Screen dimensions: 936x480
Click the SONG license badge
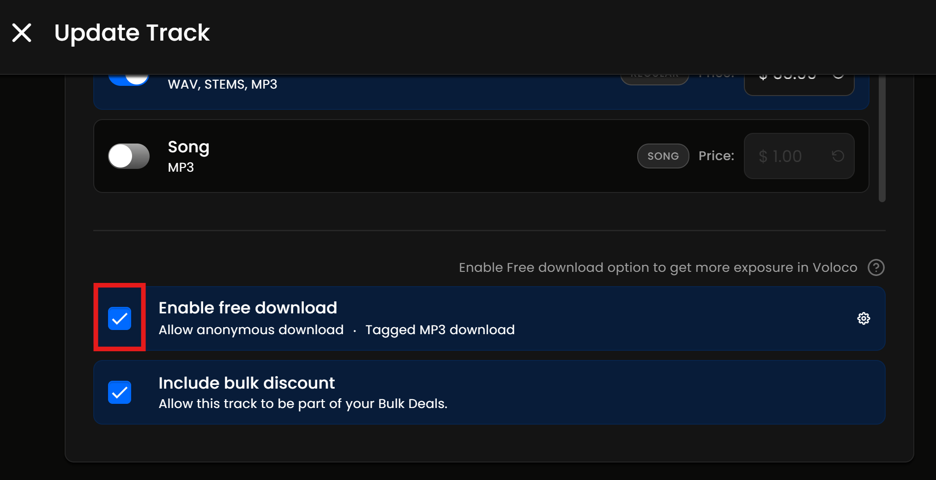pos(663,156)
